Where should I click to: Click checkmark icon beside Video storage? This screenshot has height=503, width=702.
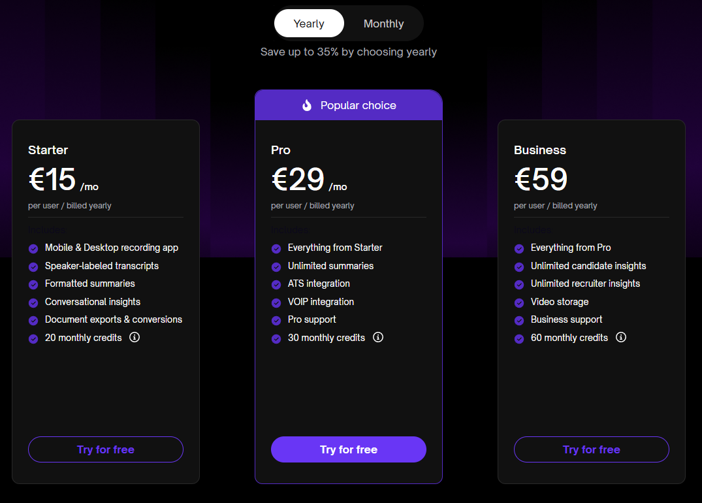point(519,302)
